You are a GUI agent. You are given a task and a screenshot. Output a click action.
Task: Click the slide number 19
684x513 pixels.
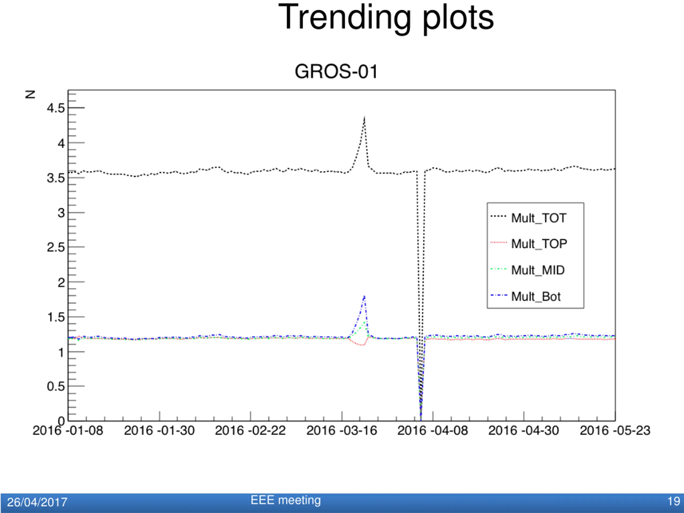pos(674,501)
